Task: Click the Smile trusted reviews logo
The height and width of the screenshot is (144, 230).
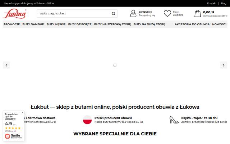Action: (x=14, y=136)
